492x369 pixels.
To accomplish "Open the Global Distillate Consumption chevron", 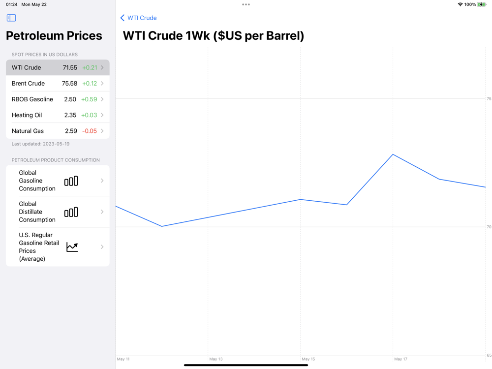I will (102, 212).
